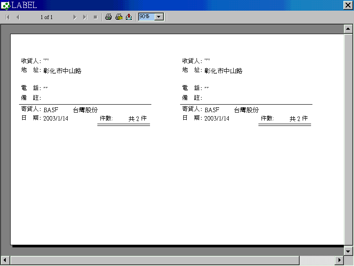
Task: Click BASF sender text on right label
Action: point(212,110)
